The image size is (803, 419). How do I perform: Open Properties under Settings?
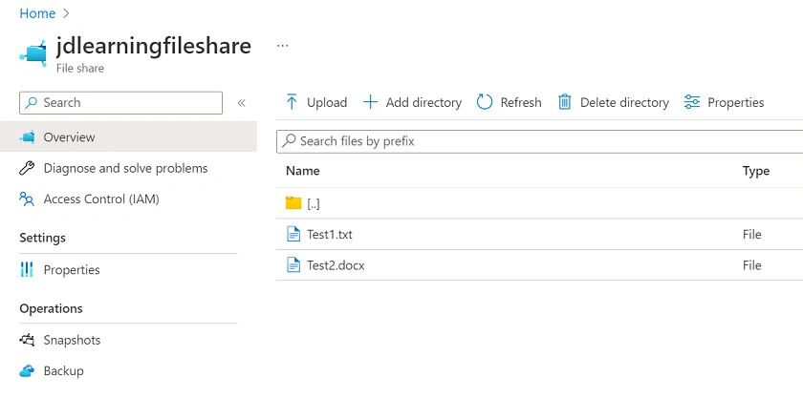(72, 269)
